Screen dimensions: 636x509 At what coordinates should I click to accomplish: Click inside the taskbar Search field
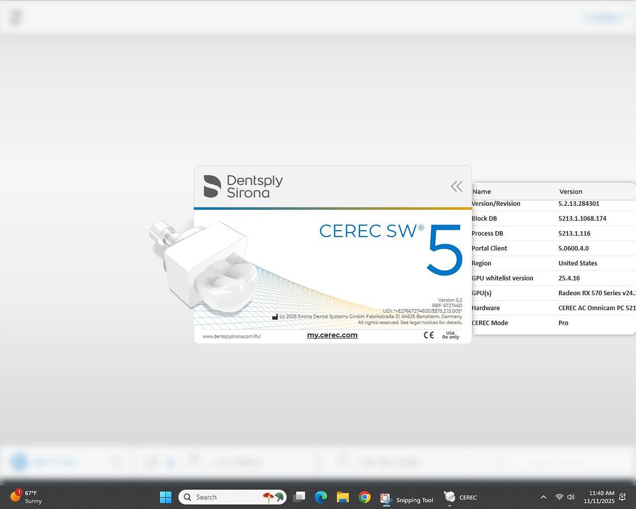[226, 497]
